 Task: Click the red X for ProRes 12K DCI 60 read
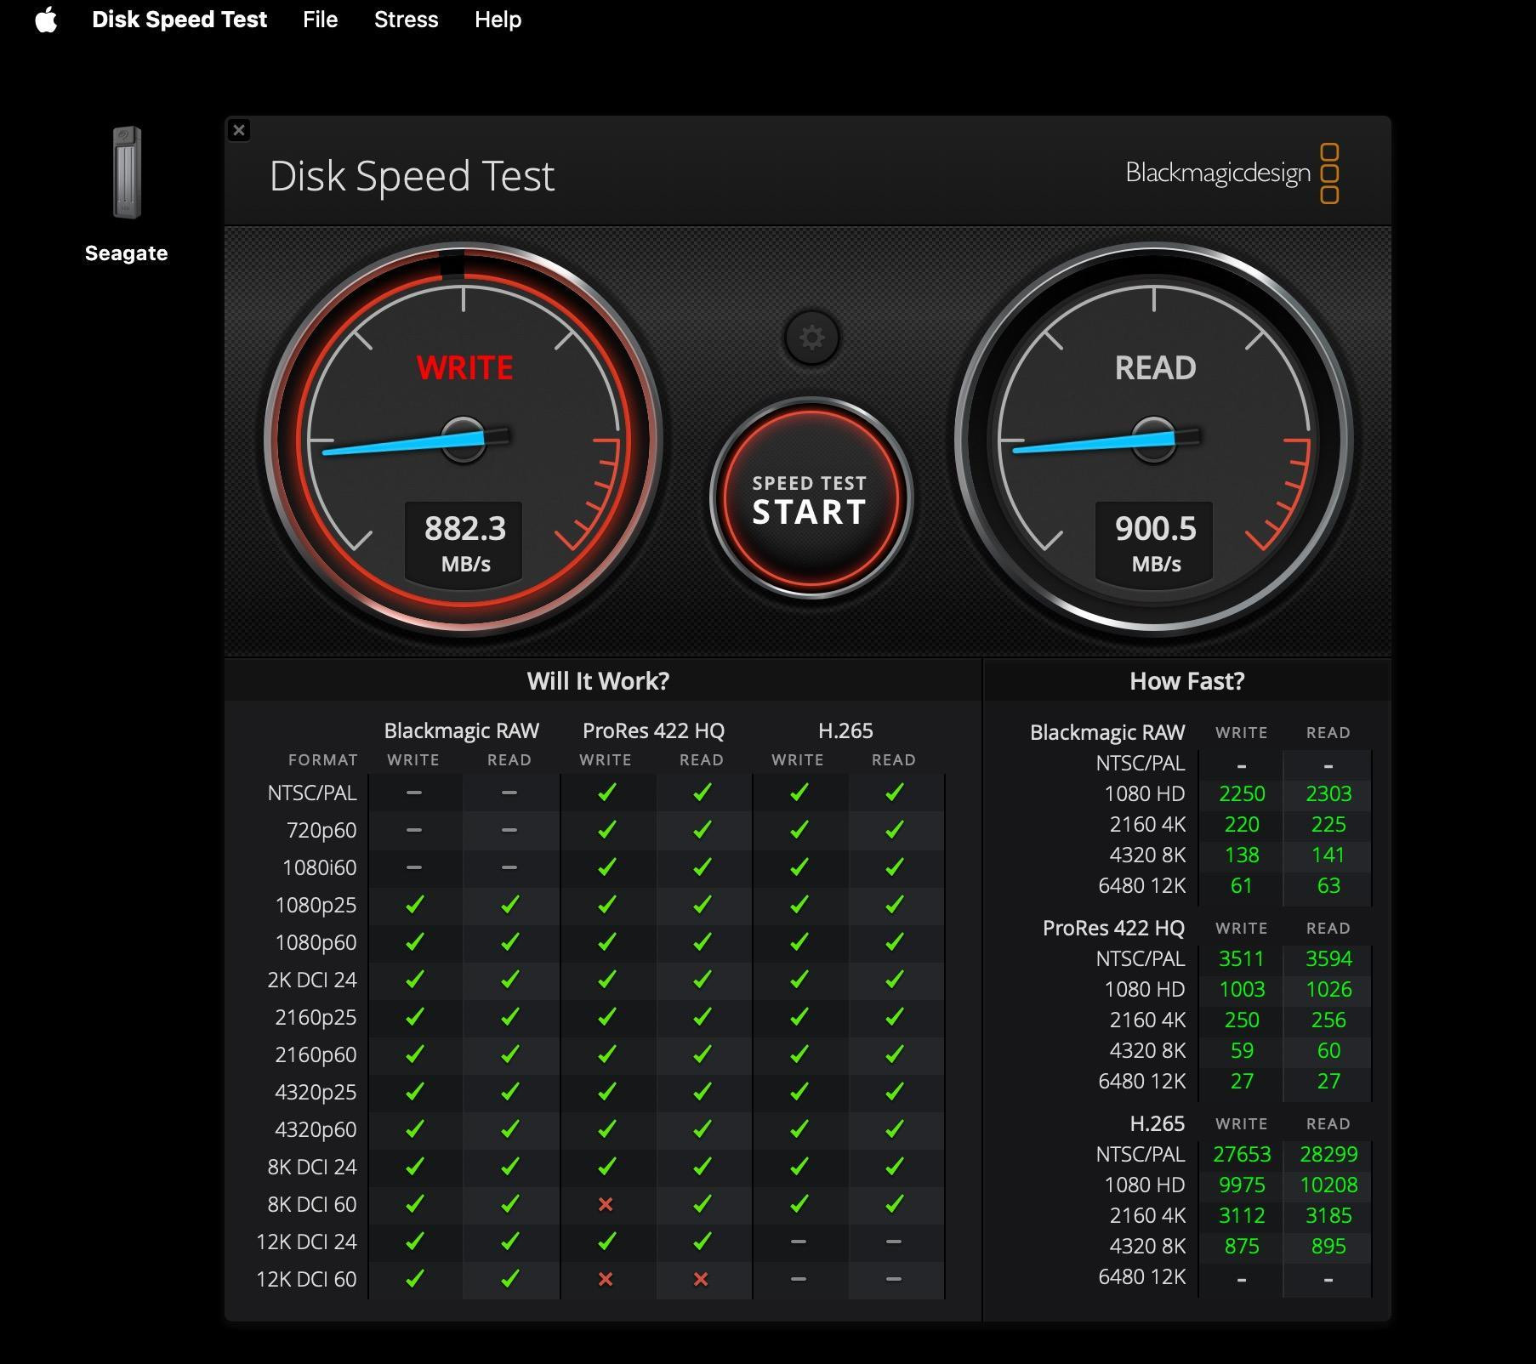point(701,1279)
